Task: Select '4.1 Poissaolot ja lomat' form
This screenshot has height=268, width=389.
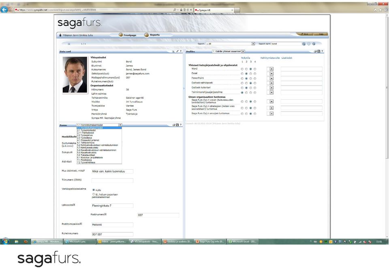Action: click(99, 140)
